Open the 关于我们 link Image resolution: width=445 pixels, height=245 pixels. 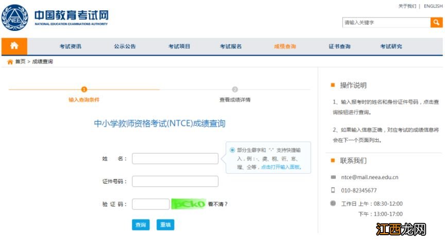(x=407, y=6)
